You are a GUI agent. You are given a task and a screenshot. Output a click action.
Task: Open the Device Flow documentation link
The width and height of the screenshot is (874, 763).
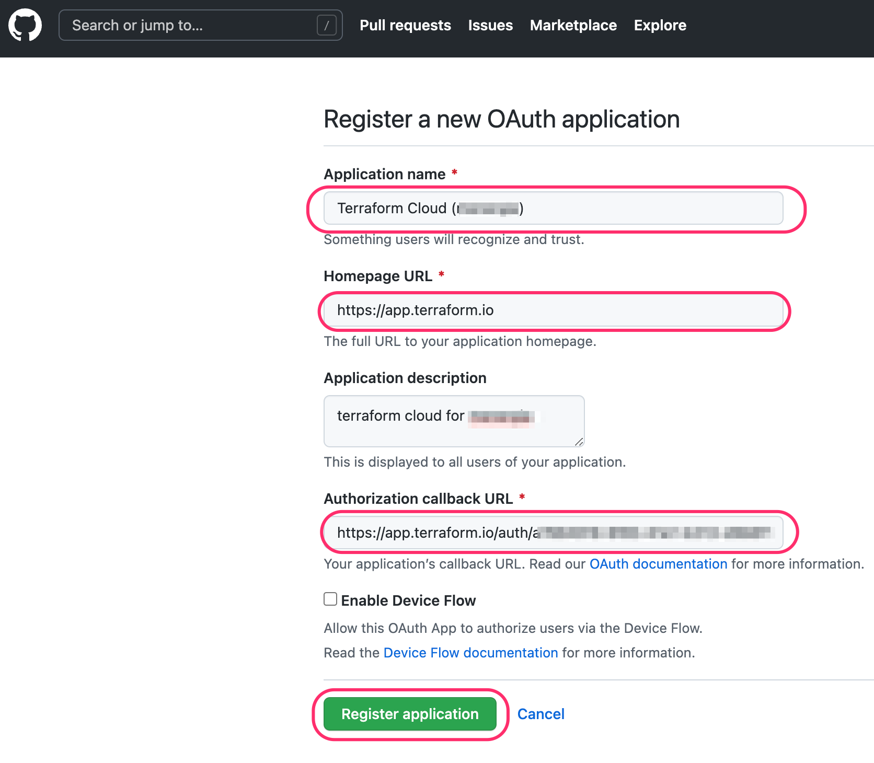pos(470,653)
